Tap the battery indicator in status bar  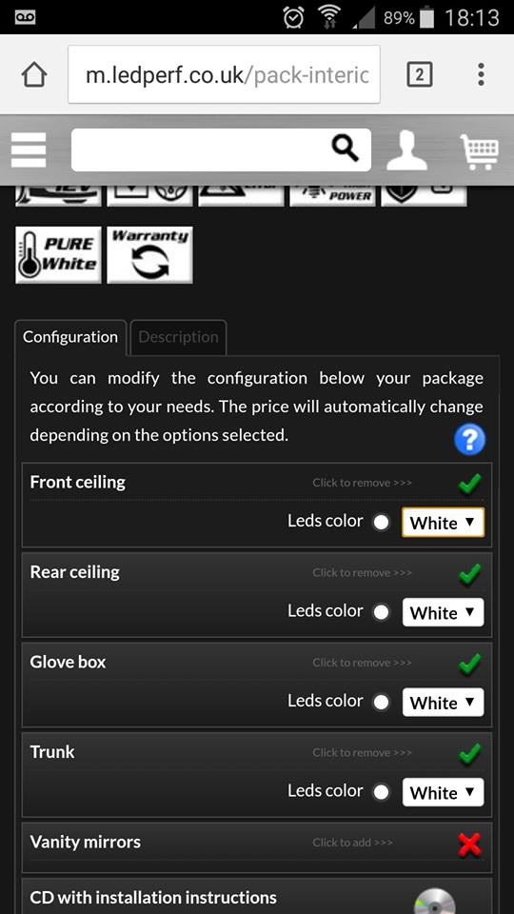(426, 17)
